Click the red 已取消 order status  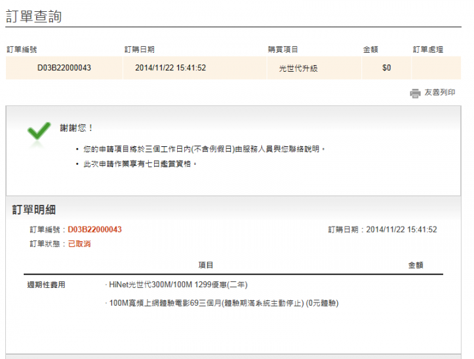(x=79, y=244)
